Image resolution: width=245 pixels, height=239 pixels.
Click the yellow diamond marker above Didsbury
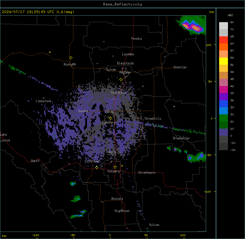pyautogui.click(x=110, y=118)
